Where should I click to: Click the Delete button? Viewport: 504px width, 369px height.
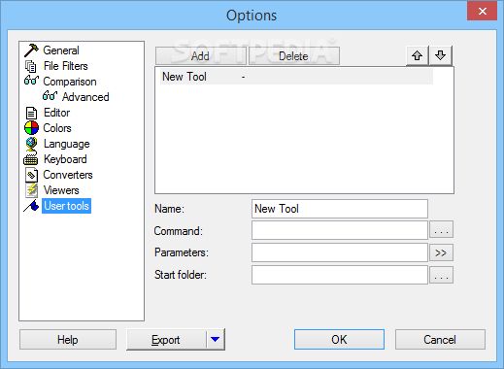[293, 56]
